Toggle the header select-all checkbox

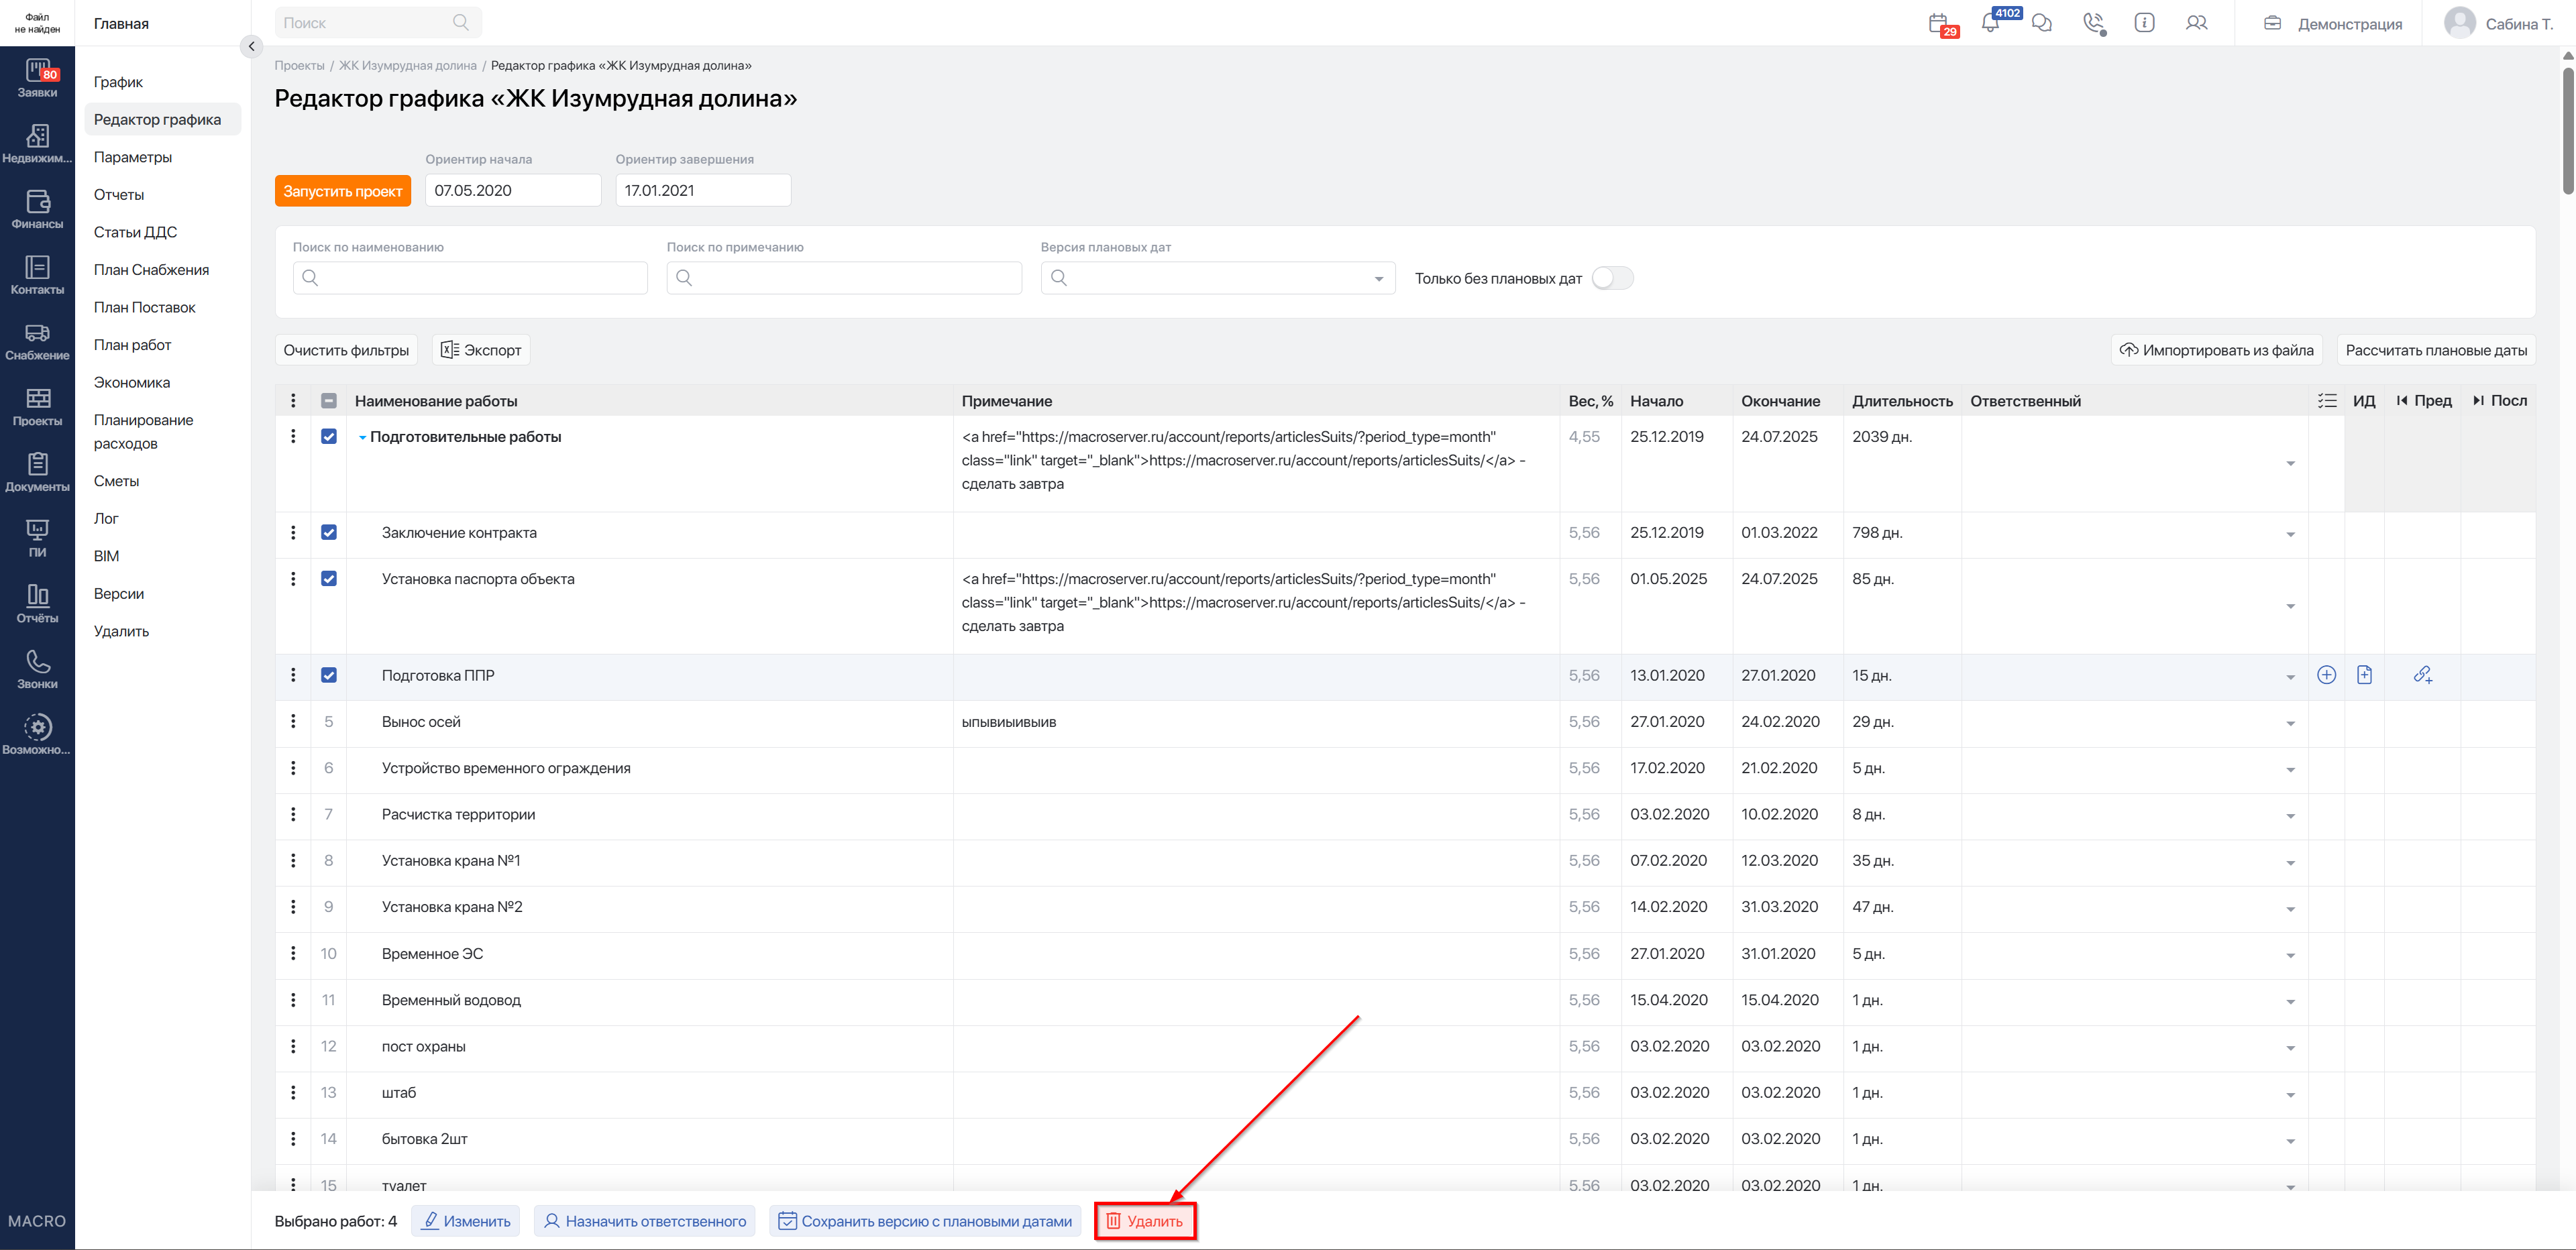tap(329, 401)
